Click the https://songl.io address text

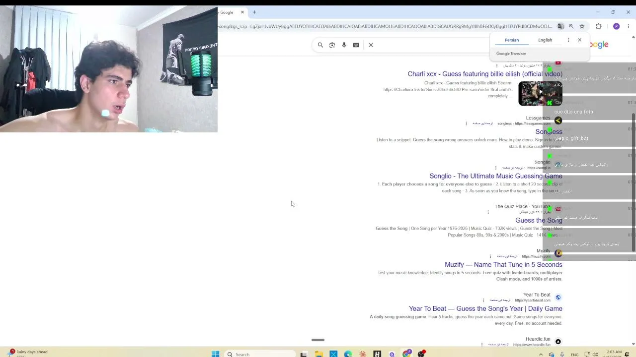tap(539, 168)
